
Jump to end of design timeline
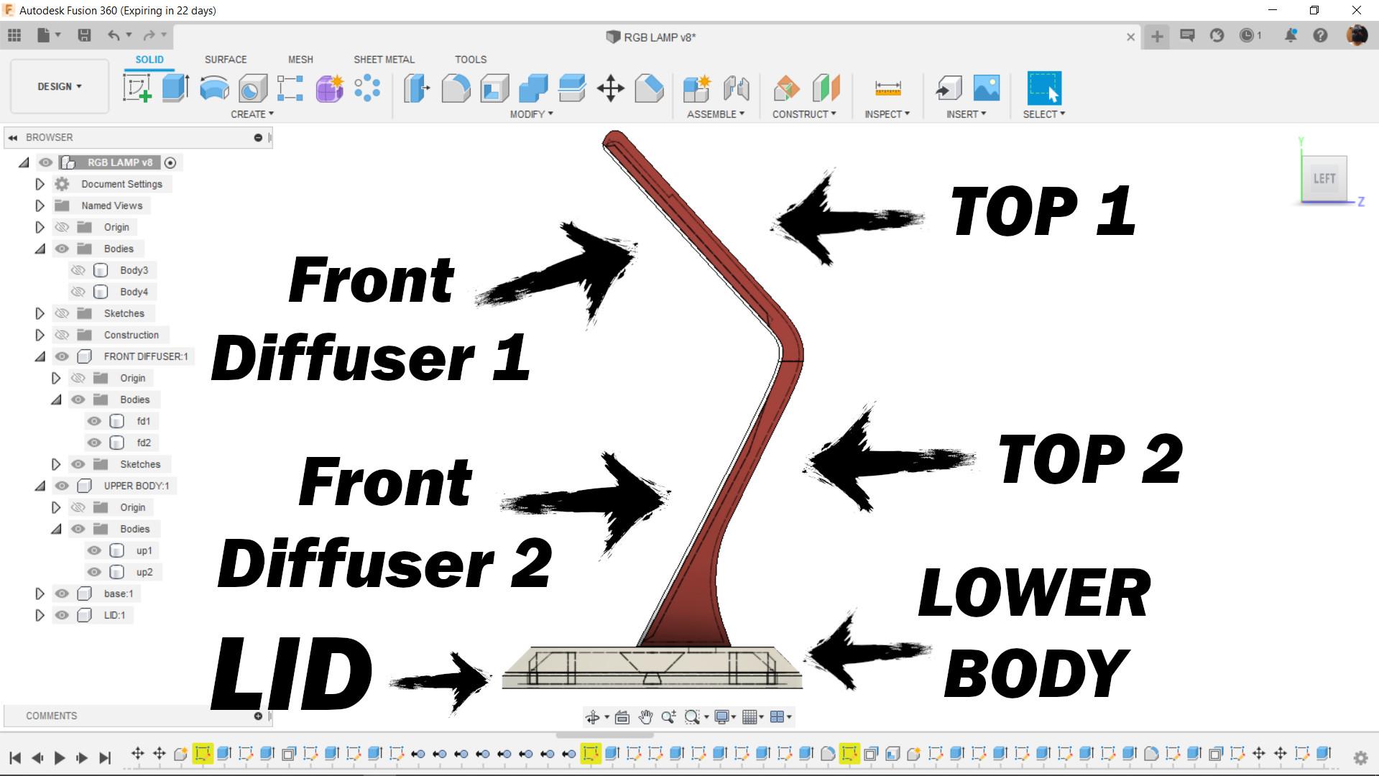[104, 757]
